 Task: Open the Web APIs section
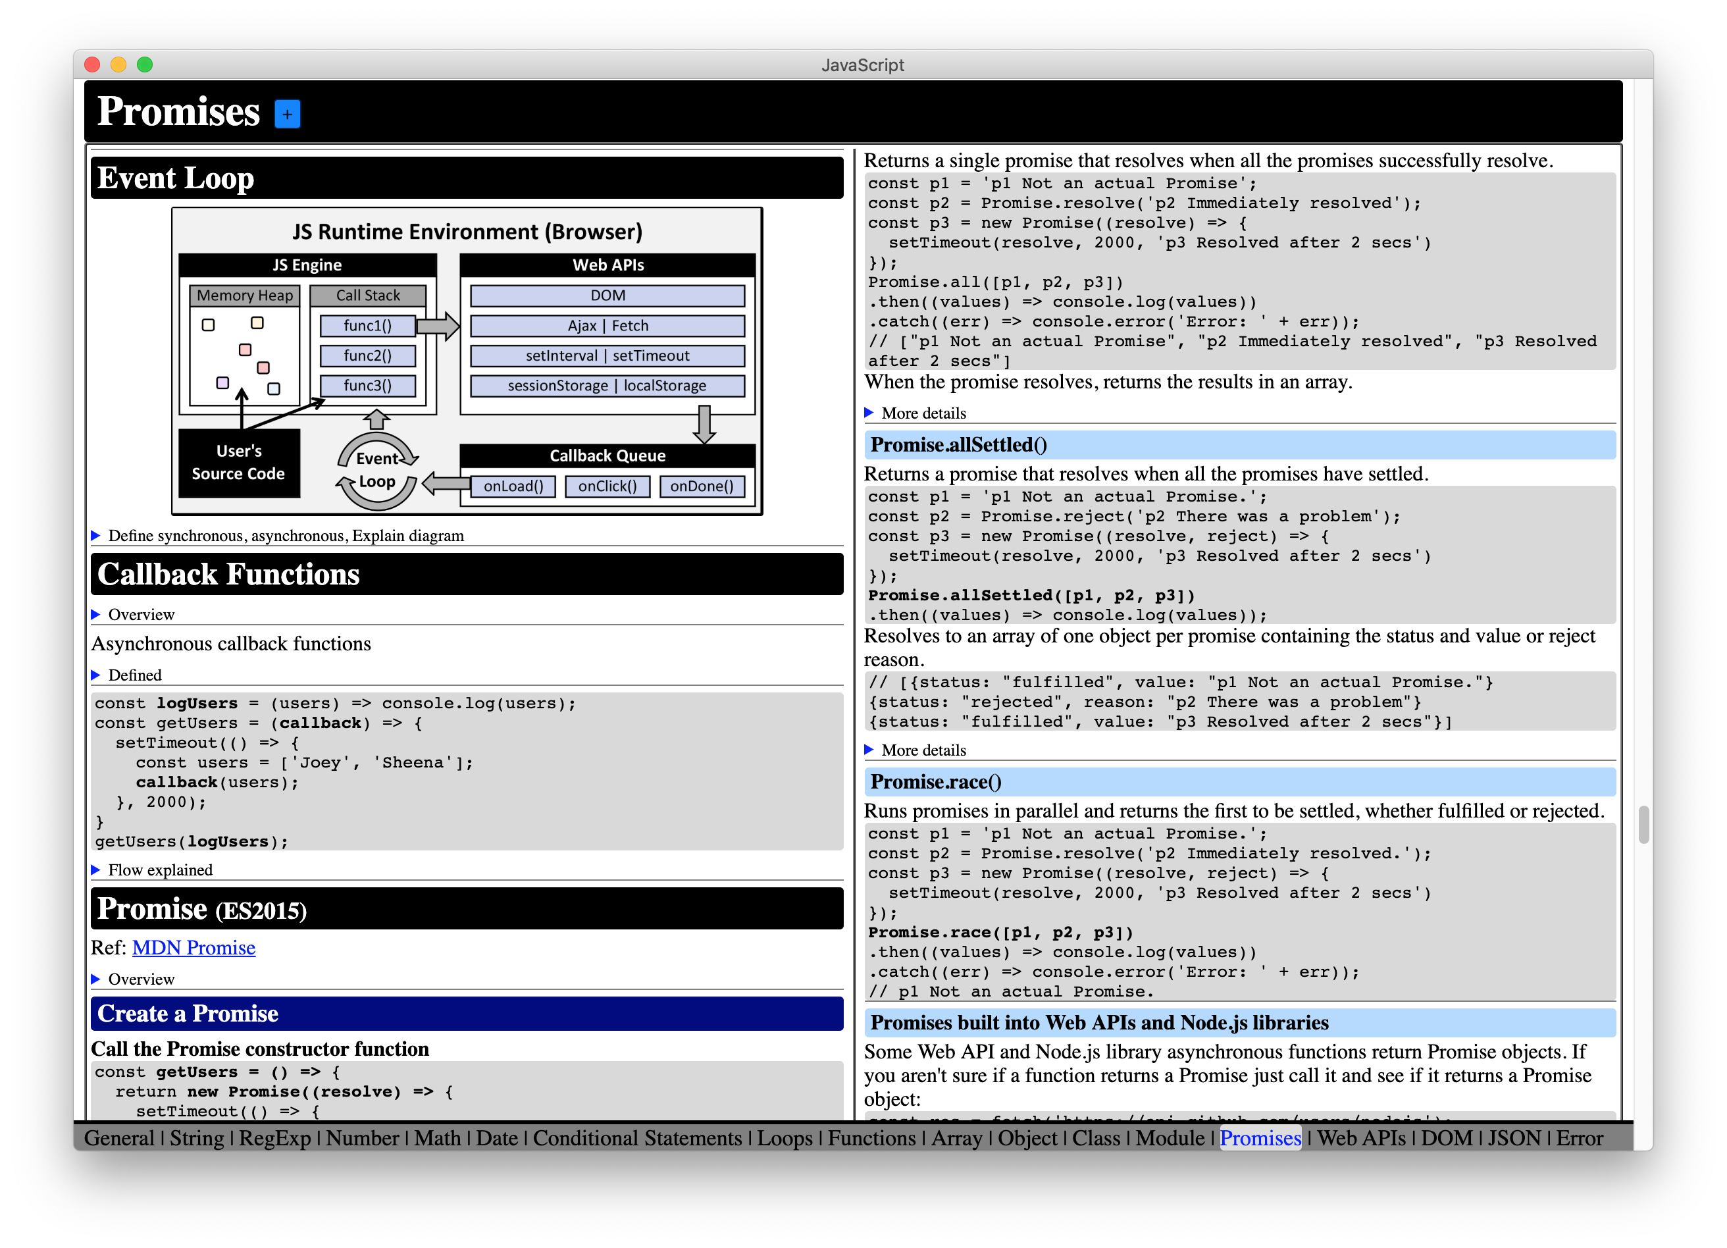point(1362,1137)
